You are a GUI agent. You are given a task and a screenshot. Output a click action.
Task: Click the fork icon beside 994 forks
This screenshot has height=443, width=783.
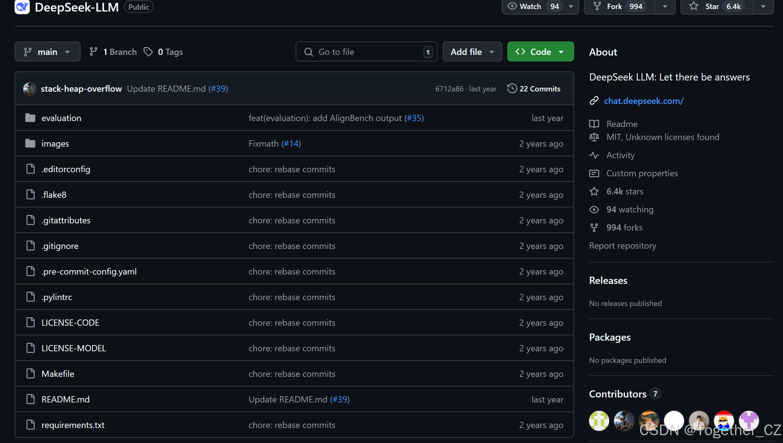pyautogui.click(x=594, y=227)
